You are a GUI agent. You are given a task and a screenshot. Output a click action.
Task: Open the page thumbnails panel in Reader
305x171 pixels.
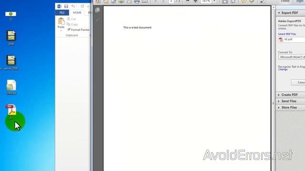pyautogui.click(x=97, y=10)
